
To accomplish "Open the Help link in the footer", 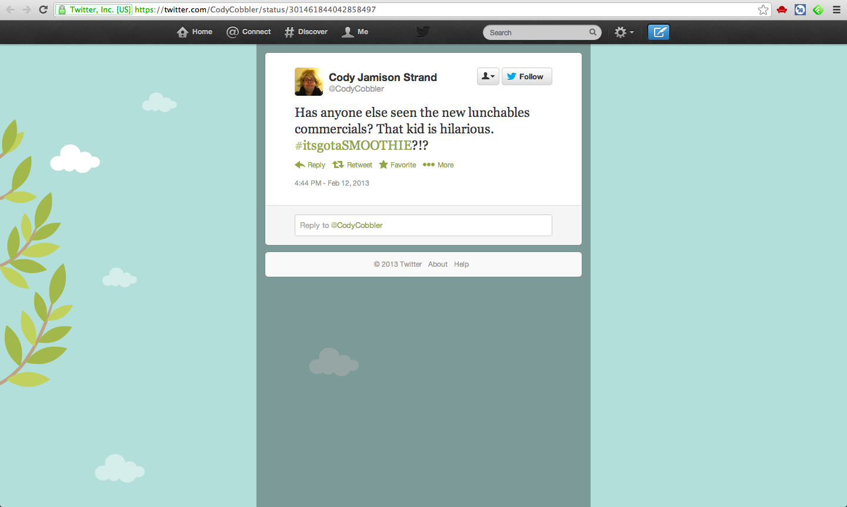I will point(461,264).
